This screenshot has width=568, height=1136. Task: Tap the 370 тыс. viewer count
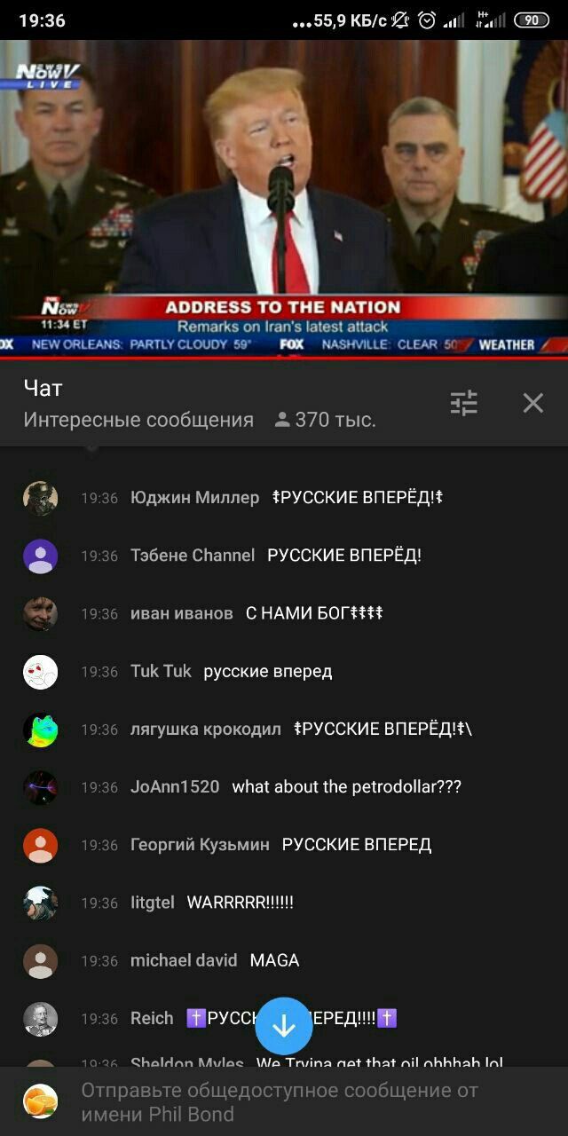coord(326,420)
